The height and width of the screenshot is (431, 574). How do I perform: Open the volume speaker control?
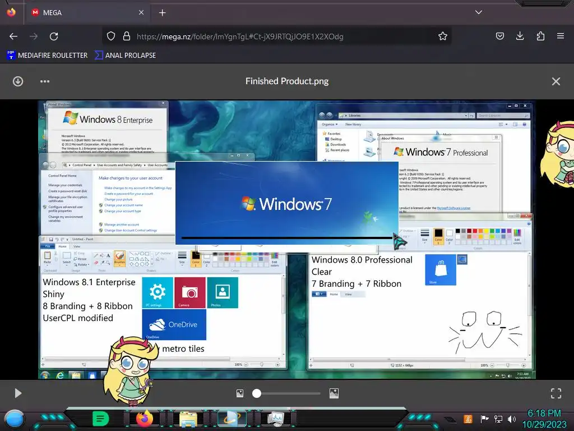tap(511, 419)
